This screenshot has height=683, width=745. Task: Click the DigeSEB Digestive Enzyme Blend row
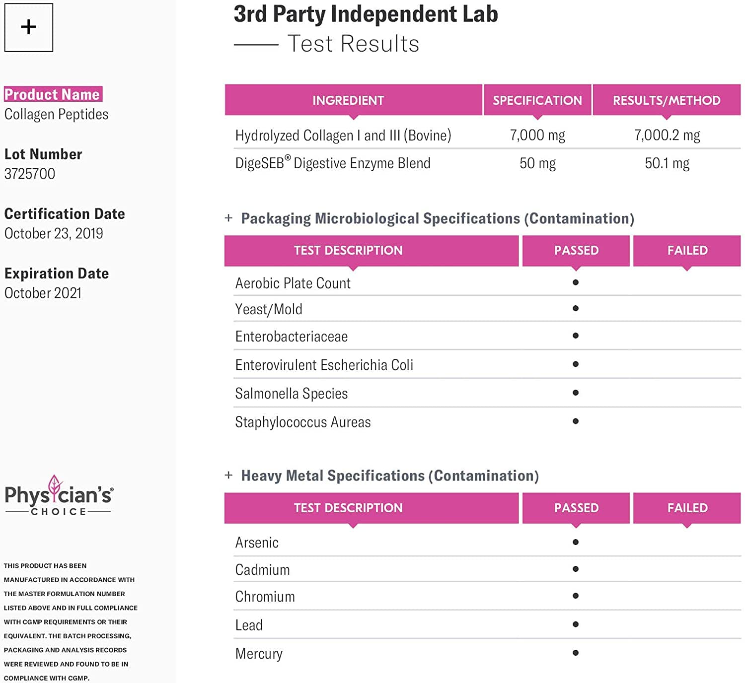coord(333,163)
